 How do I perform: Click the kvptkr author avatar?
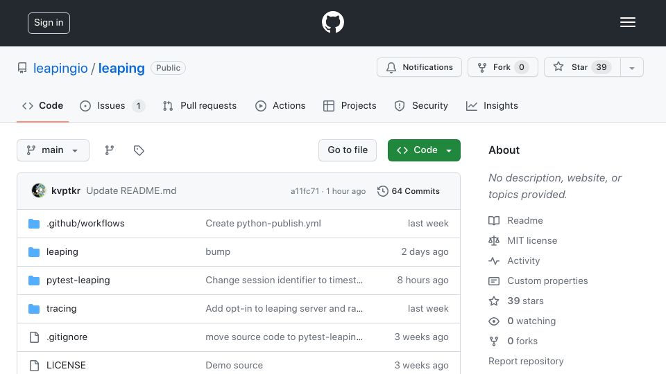point(39,191)
